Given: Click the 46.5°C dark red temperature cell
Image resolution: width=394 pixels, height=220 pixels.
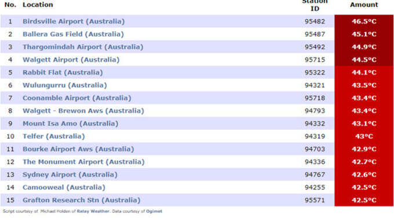Looking at the screenshot, I should [364, 21].
